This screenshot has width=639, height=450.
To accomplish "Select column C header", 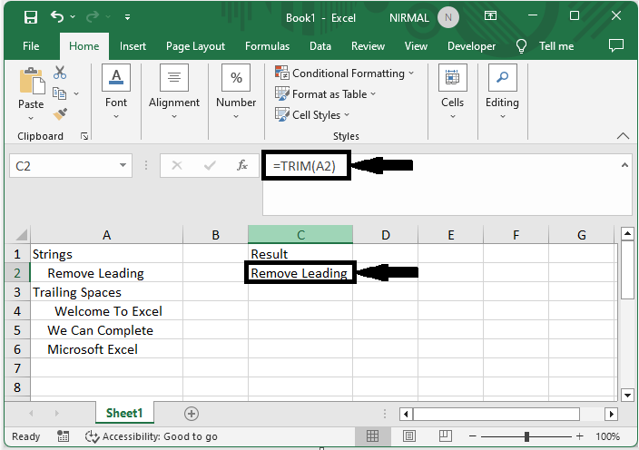I will [x=300, y=235].
